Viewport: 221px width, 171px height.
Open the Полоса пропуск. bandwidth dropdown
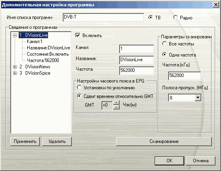point(198,98)
